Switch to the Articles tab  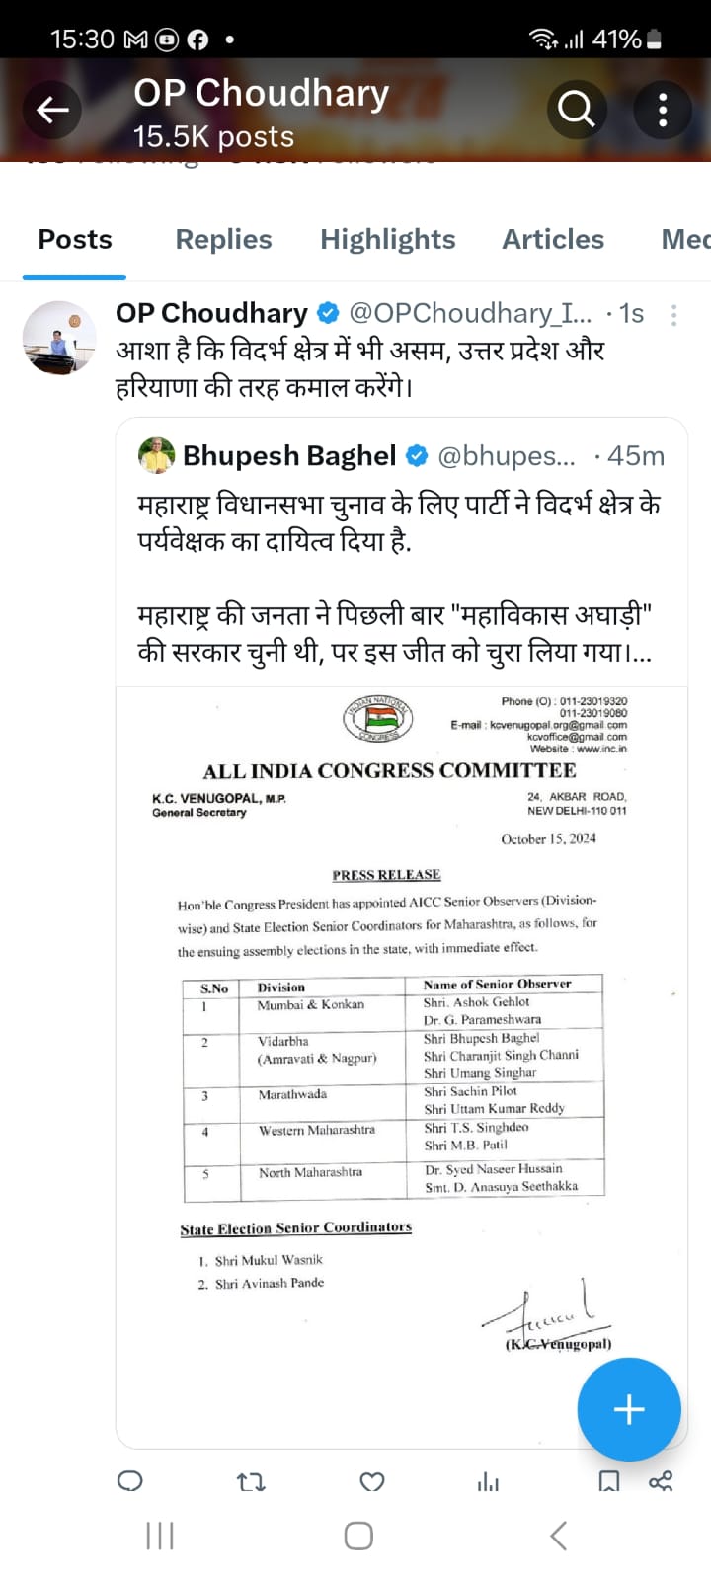coord(553,239)
